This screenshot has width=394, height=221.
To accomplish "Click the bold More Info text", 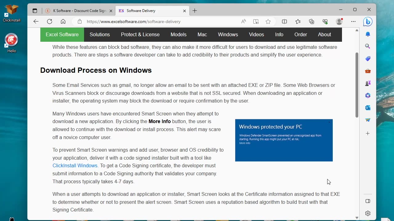I will [160, 122].
